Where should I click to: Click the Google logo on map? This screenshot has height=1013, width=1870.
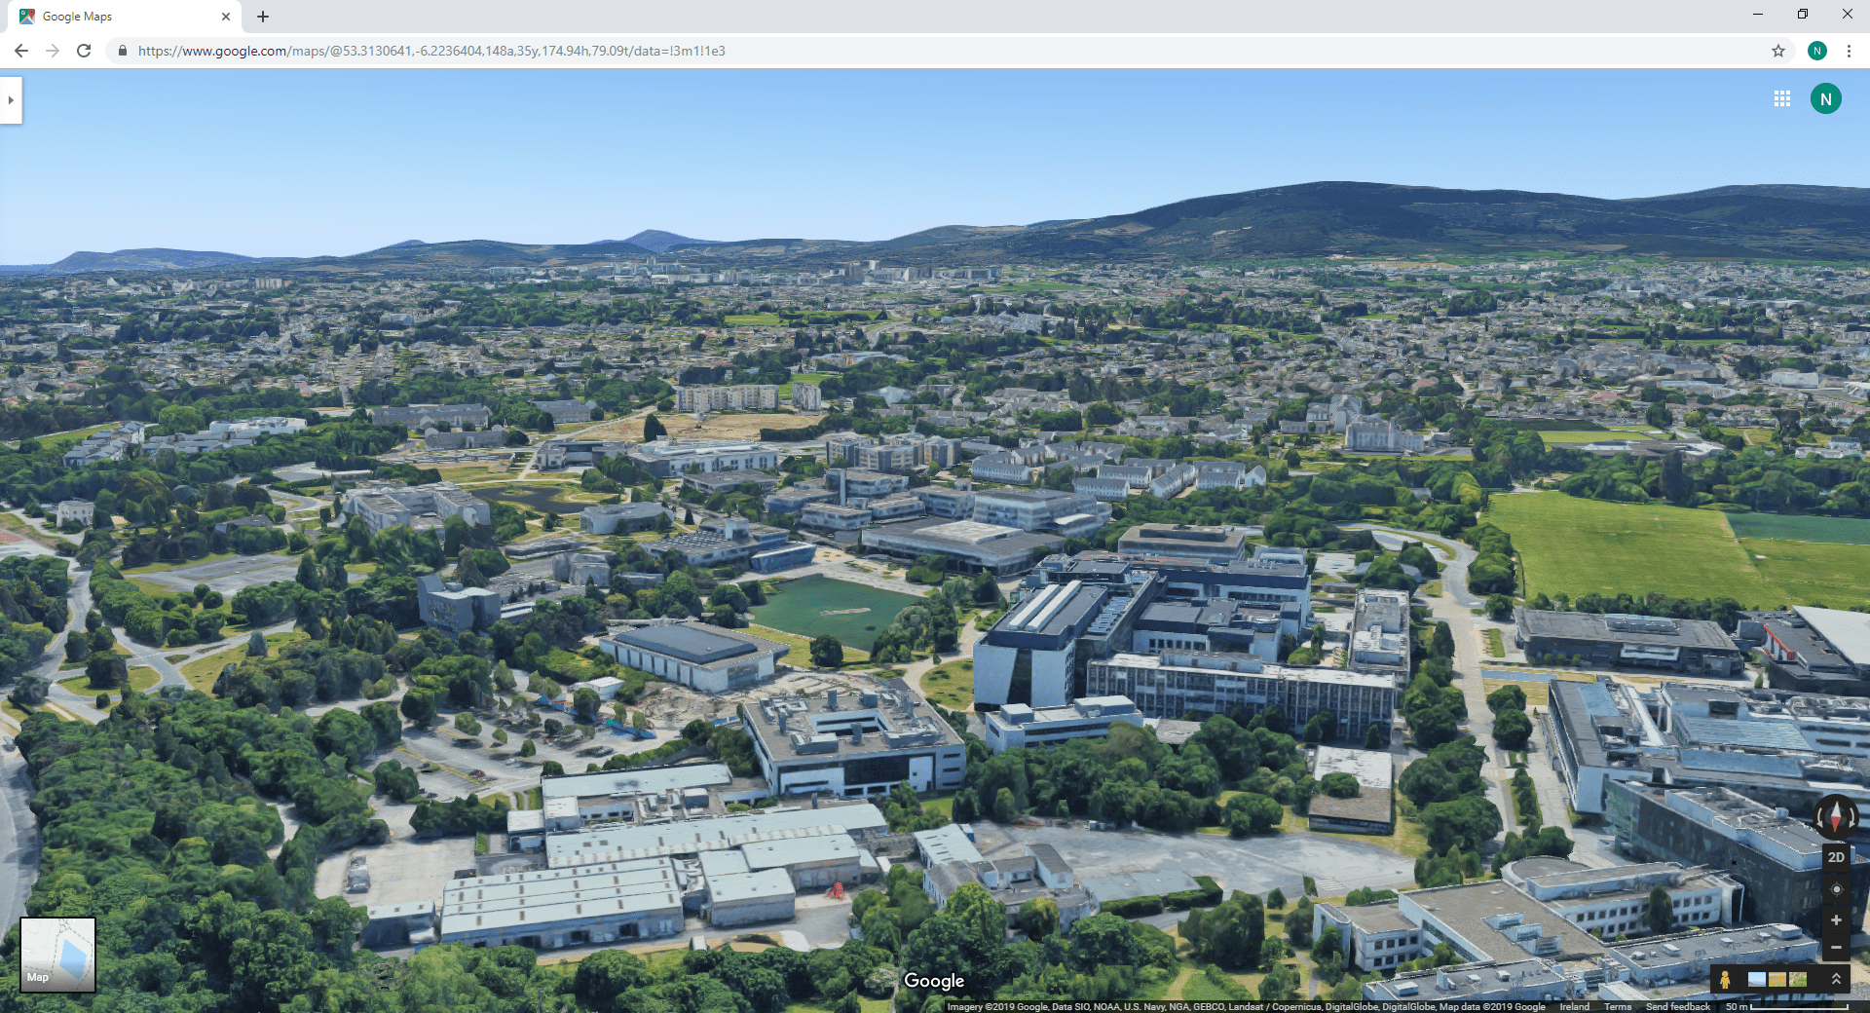[x=934, y=981]
